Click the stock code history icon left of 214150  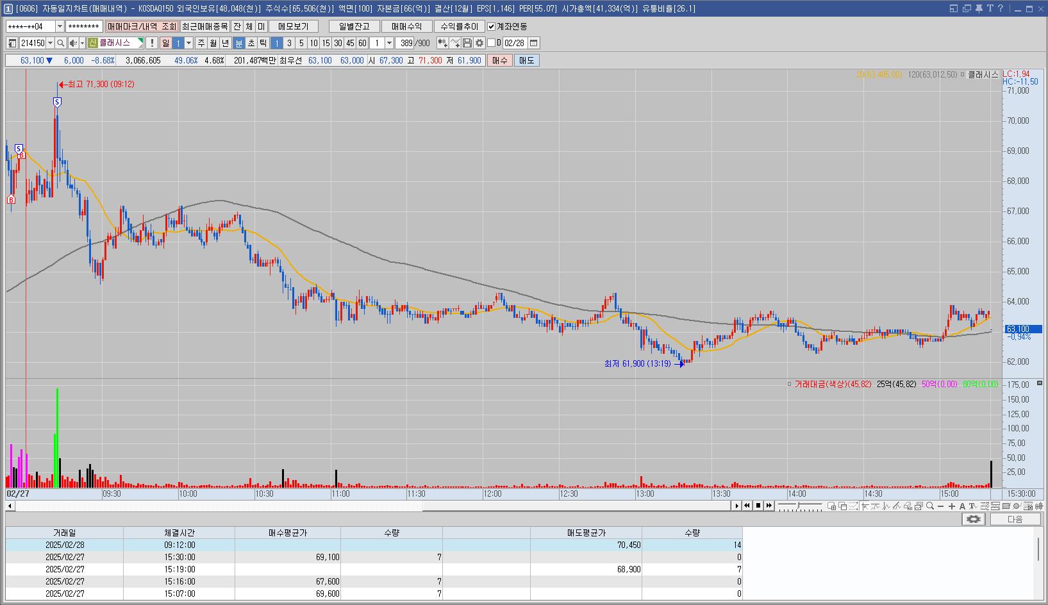pyautogui.click(x=12, y=43)
